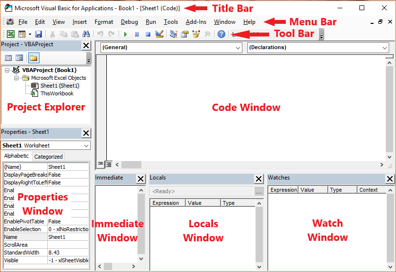This screenshot has width=396, height=272.
Task: Click the Locals call stack ellipsis button
Action: point(259,192)
